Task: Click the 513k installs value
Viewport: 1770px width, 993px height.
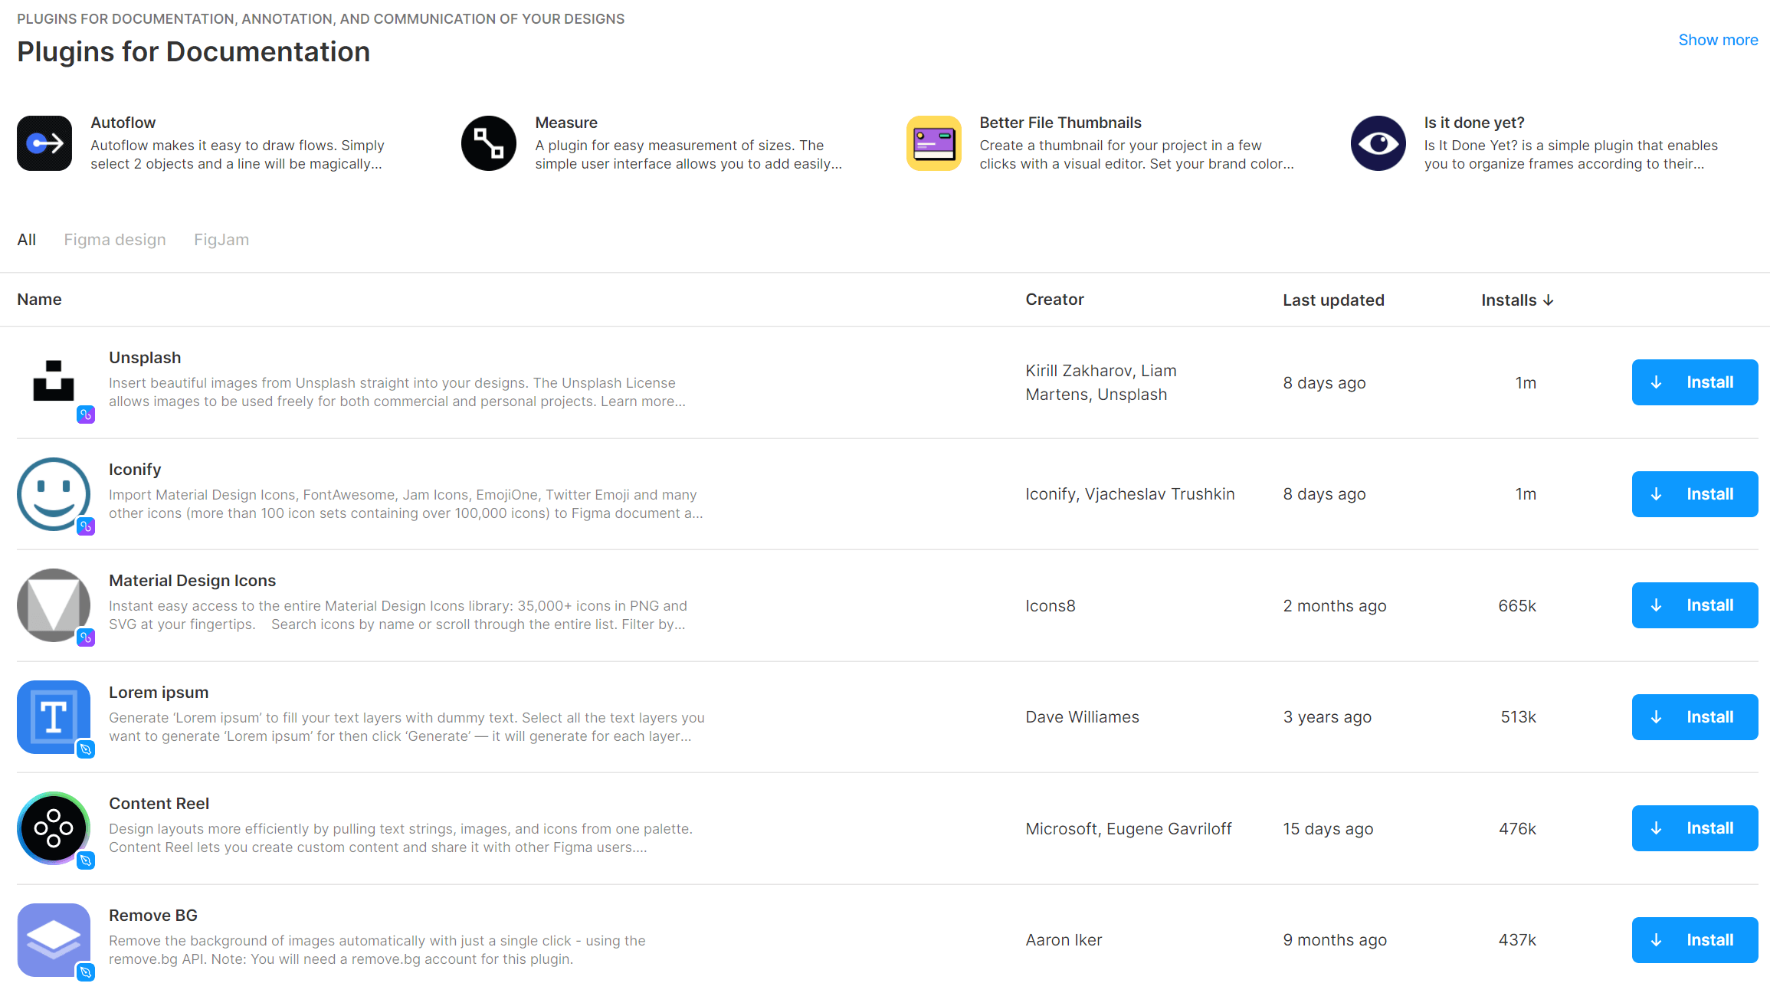Action: [x=1519, y=717]
